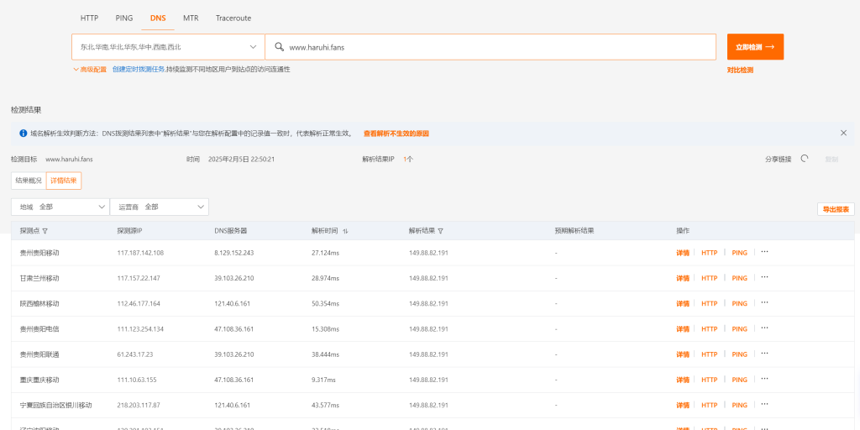The width and height of the screenshot is (860, 430).
Task: Click the 预期解析结果 column header
Action: click(x=574, y=231)
